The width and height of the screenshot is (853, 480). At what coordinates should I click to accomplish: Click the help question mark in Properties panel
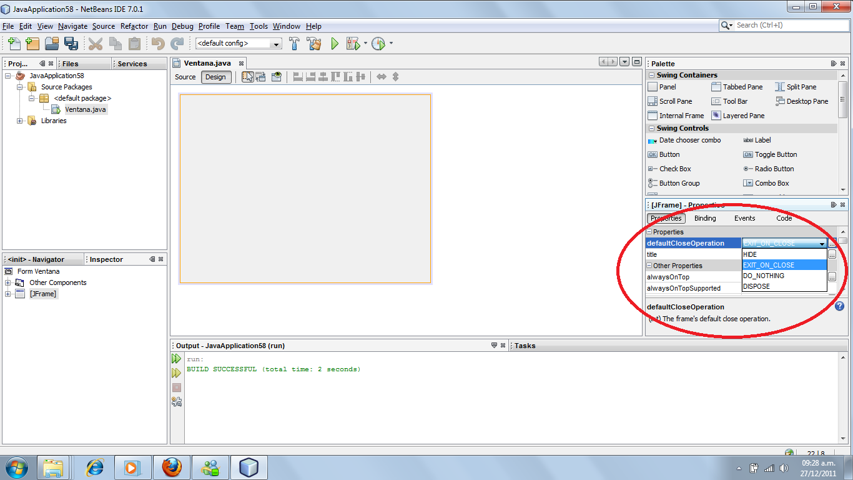coord(839,306)
